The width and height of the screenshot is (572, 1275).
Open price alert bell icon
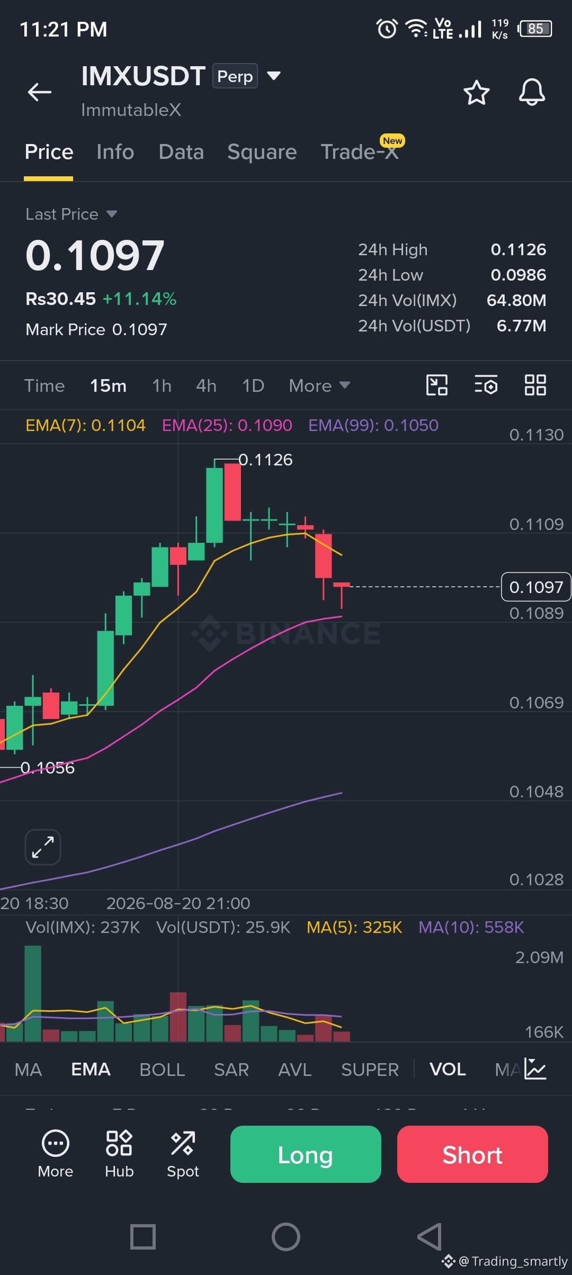point(532,92)
